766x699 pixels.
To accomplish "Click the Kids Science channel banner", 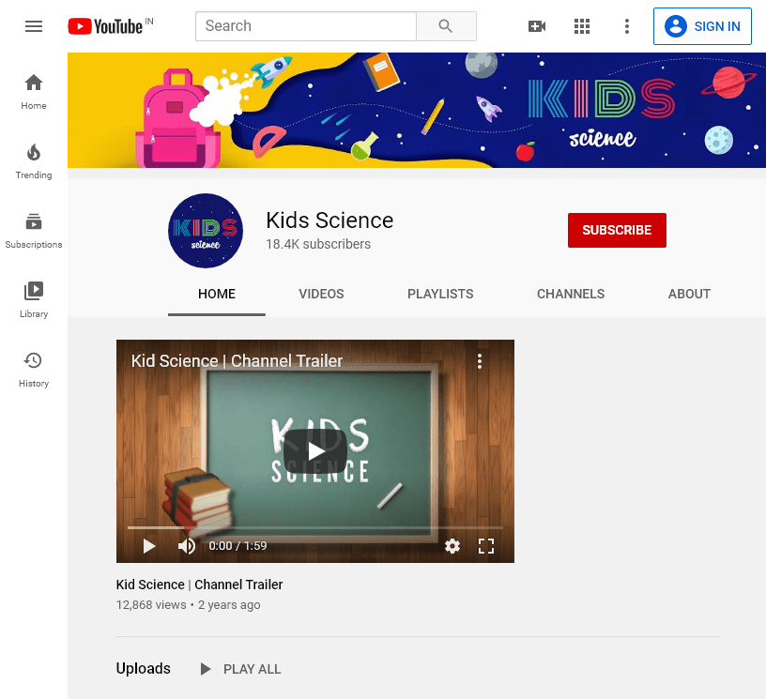I will click(417, 111).
